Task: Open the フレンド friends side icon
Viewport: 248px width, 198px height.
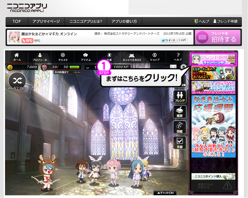Action: pos(180,97)
